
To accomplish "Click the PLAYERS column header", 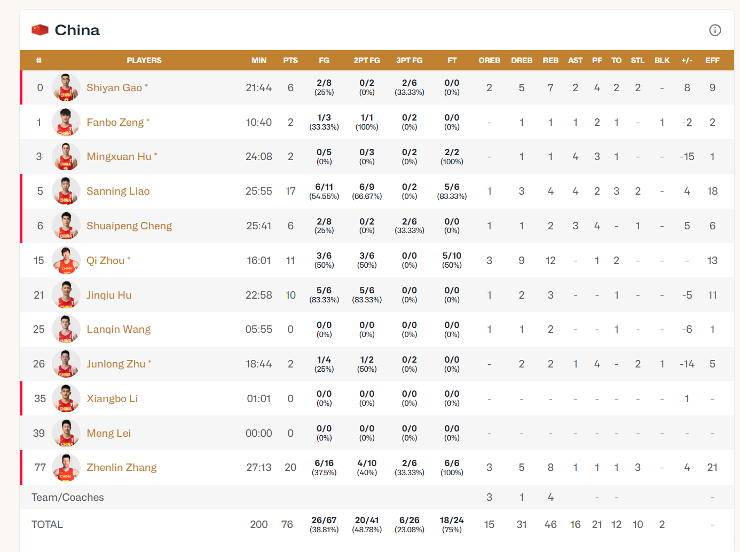I will click(144, 60).
